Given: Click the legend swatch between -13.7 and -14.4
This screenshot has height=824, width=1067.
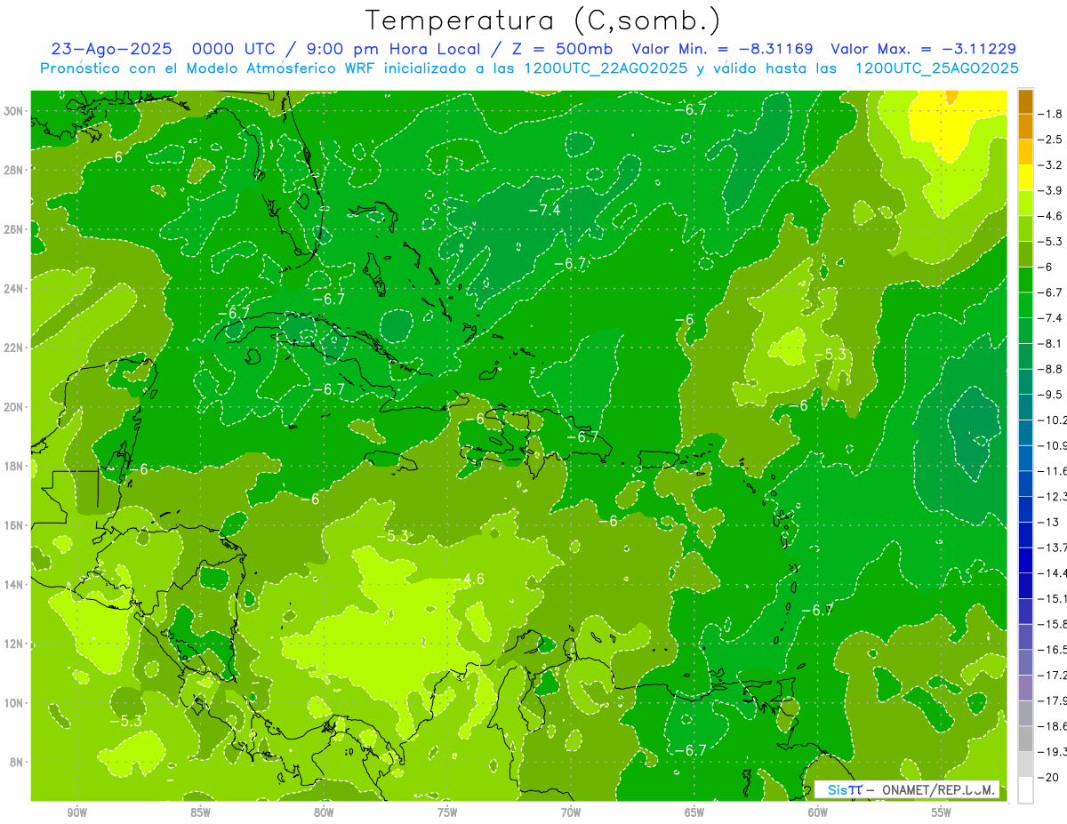Looking at the screenshot, I should (1025, 560).
